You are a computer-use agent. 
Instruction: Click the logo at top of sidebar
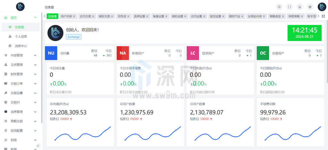(x=20, y=6)
